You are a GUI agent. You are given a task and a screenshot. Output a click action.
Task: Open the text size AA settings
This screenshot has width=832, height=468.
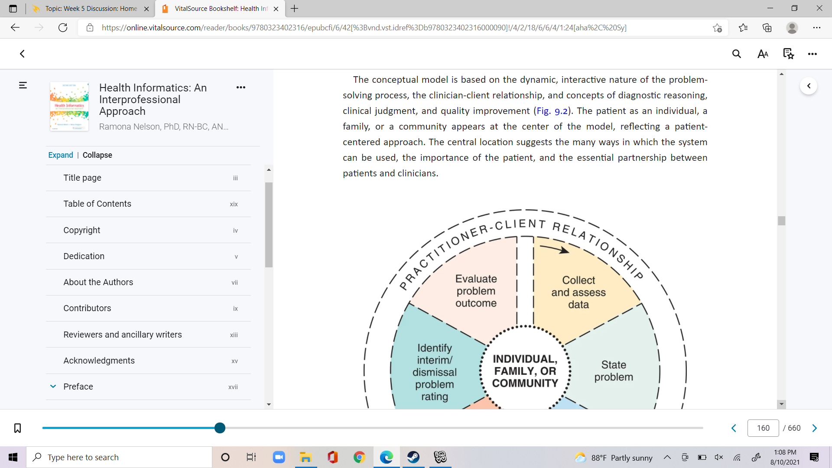click(x=763, y=54)
